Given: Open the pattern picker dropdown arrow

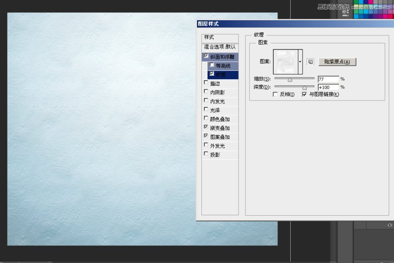Looking at the screenshot, I should (x=300, y=62).
